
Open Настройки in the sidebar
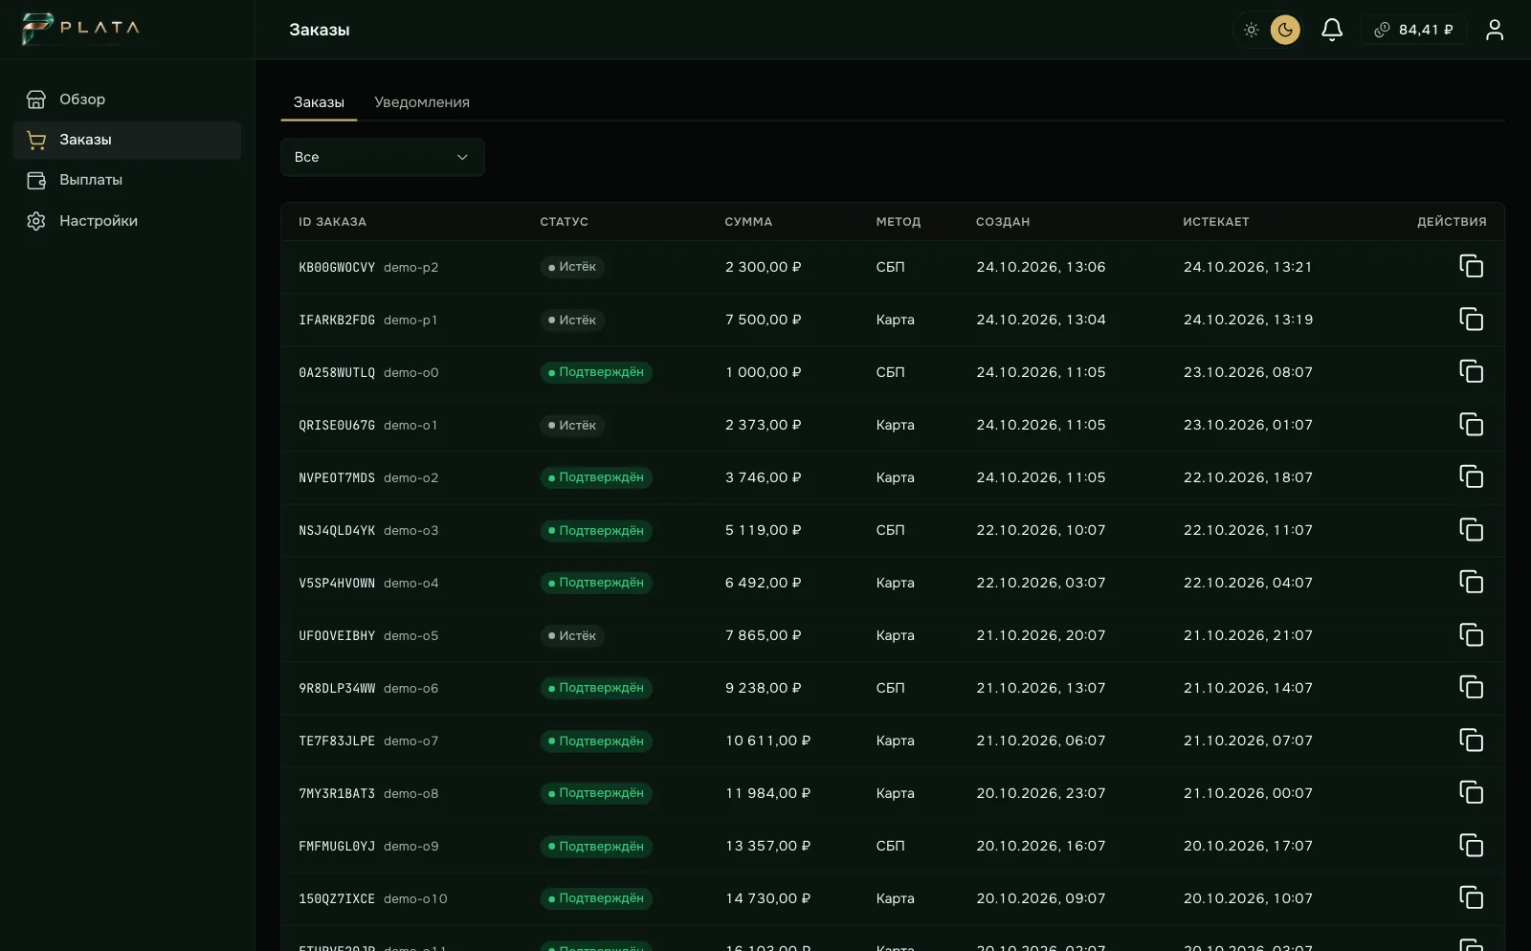coord(127,221)
